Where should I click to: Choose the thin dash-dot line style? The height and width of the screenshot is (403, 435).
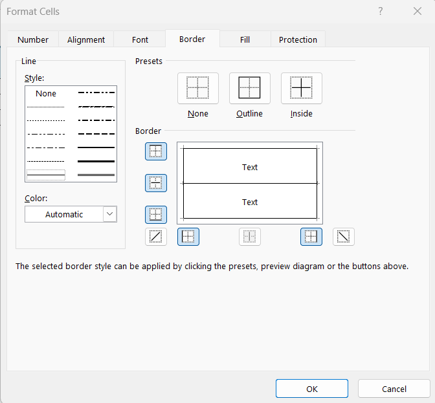click(46, 147)
